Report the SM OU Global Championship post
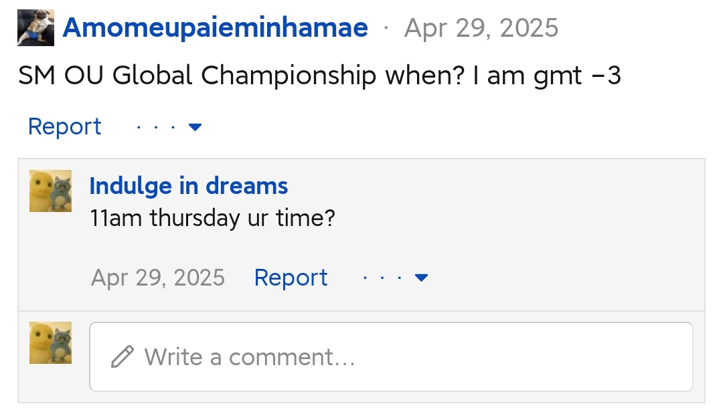This screenshot has width=723, height=414. pyautogui.click(x=64, y=126)
